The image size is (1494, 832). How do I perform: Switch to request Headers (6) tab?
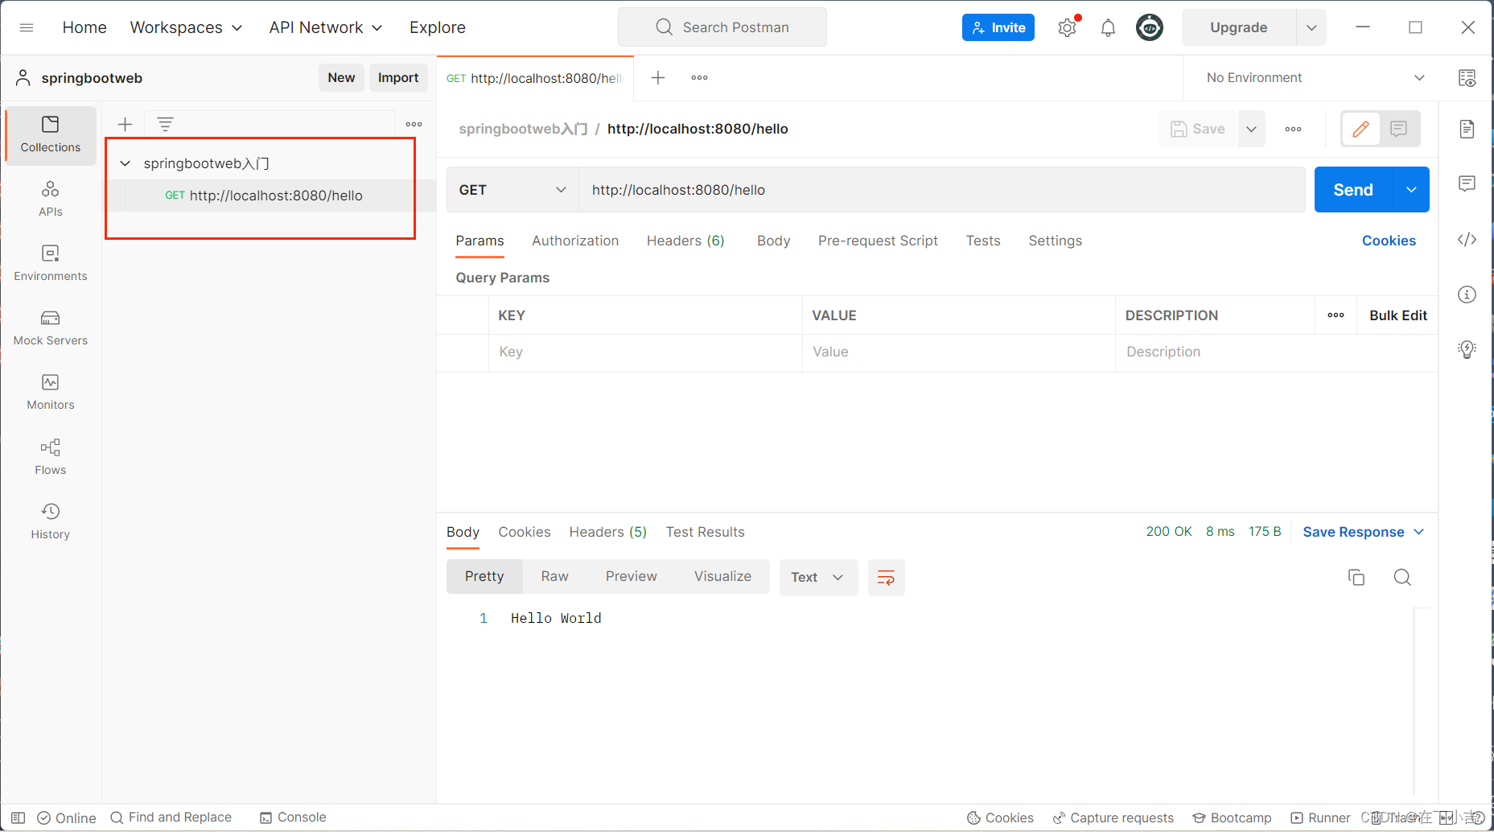tap(685, 241)
